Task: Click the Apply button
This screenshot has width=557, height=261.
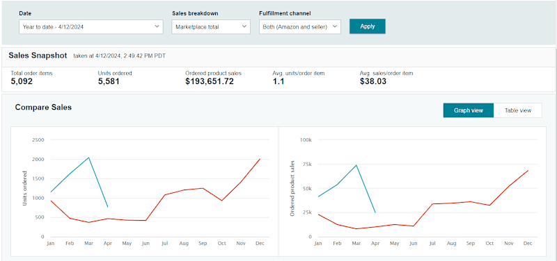Action: click(x=368, y=26)
